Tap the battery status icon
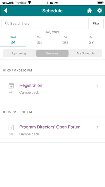105x187 pixels. click(x=100, y=3)
